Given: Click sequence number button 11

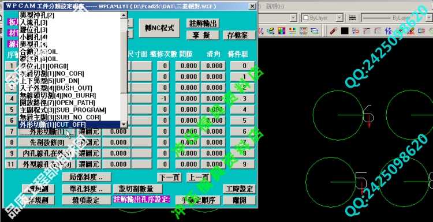Looking at the screenshot, I should 11,164.
